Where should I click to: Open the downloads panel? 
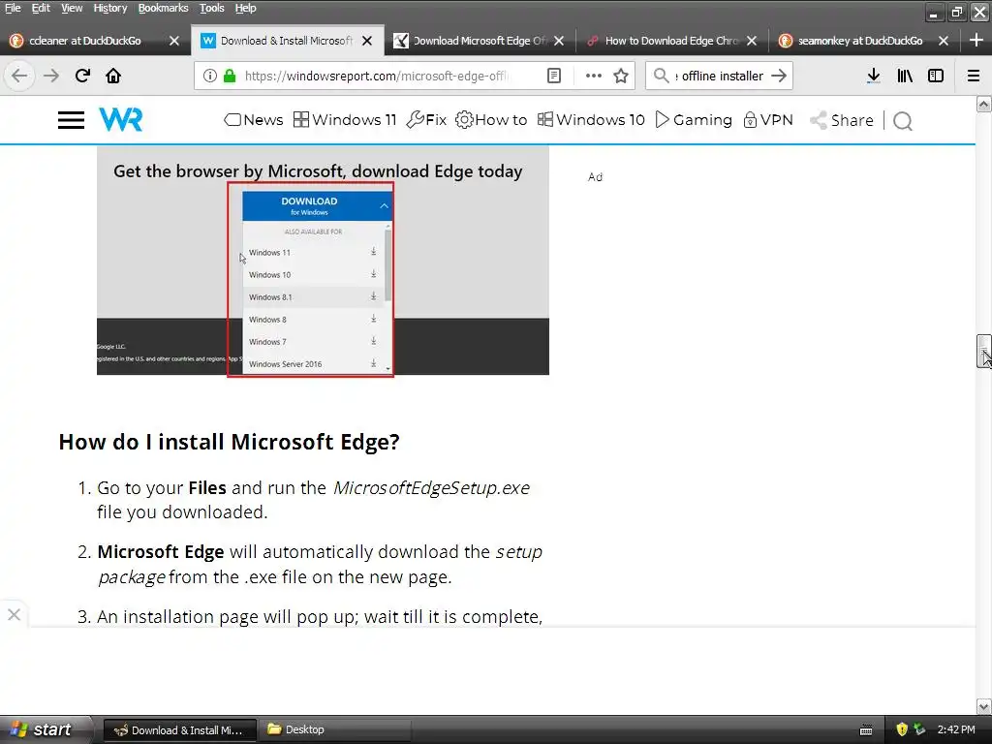pos(874,76)
